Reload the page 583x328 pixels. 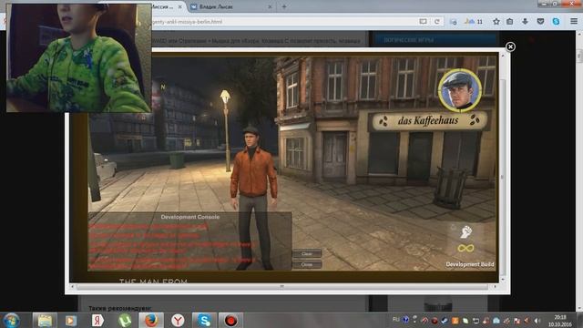click(x=437, y=22)
